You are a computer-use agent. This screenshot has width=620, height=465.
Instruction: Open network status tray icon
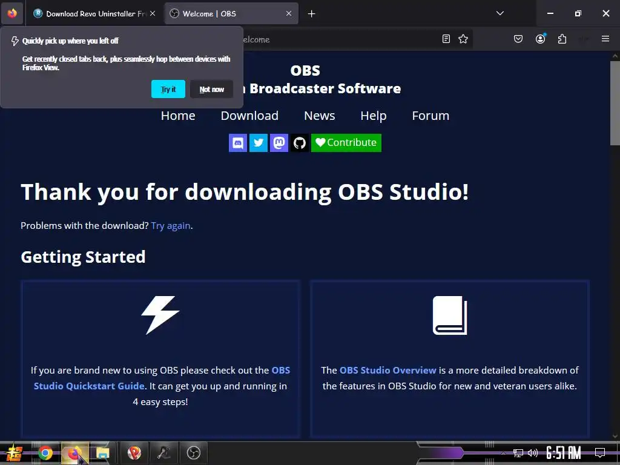518,453
